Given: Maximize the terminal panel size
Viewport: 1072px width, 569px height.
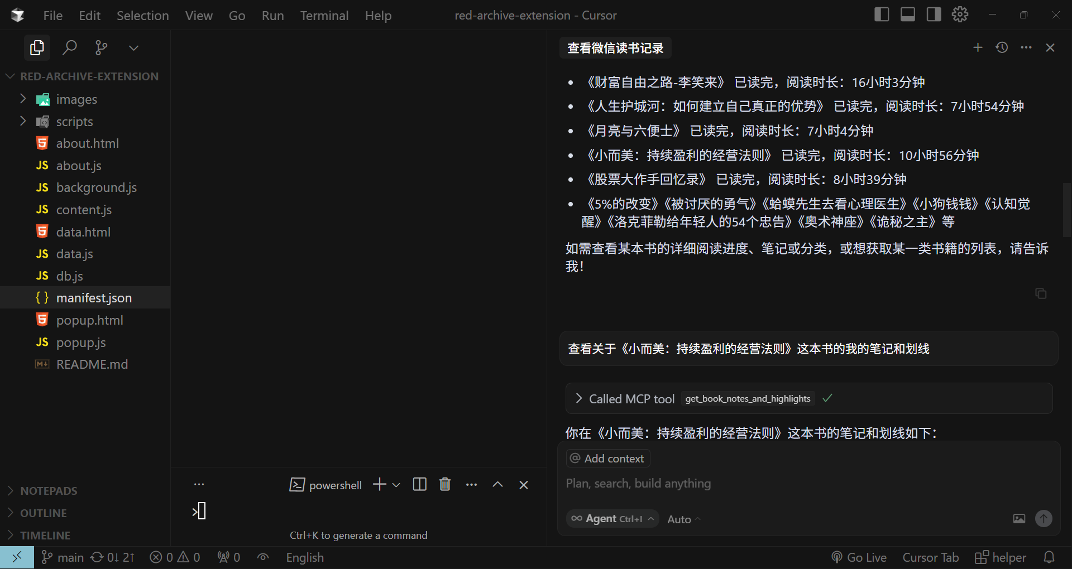Looking at the screenshot, I should point(497,485).
